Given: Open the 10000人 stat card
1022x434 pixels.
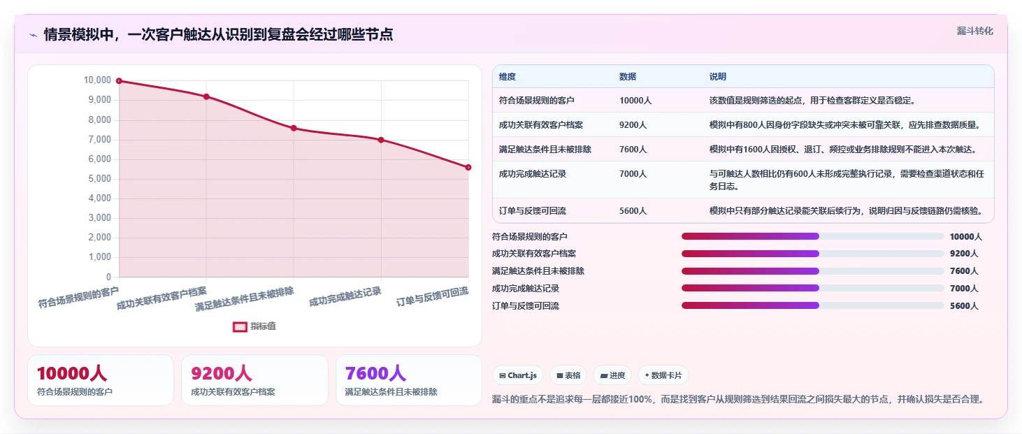Looking at the screenshot, I should 101,380.
